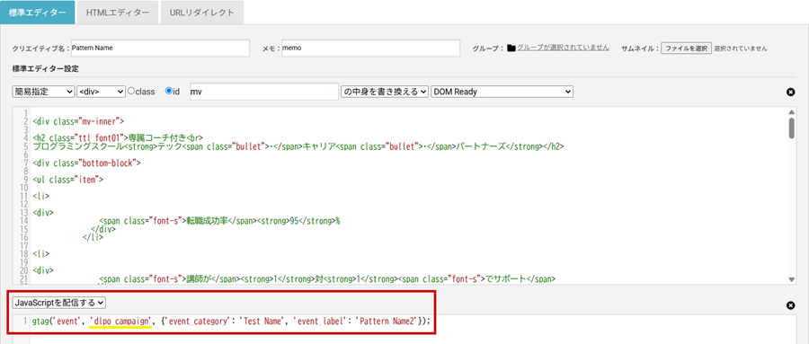Open the グループが選択されていません link

pos(563,48)
